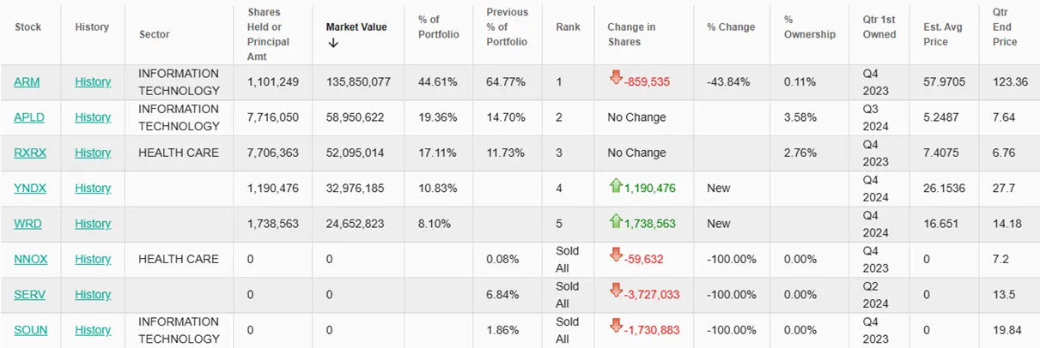Click the Sector column header
The width and height of the screenshot is (1040, 348).
pos(155,34)
